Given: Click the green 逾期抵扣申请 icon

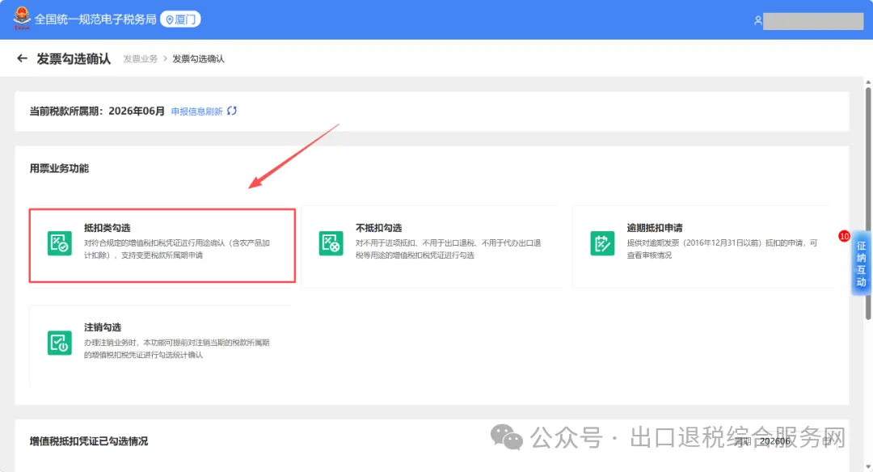Looking at the screenshot, I should click(602, 243).
